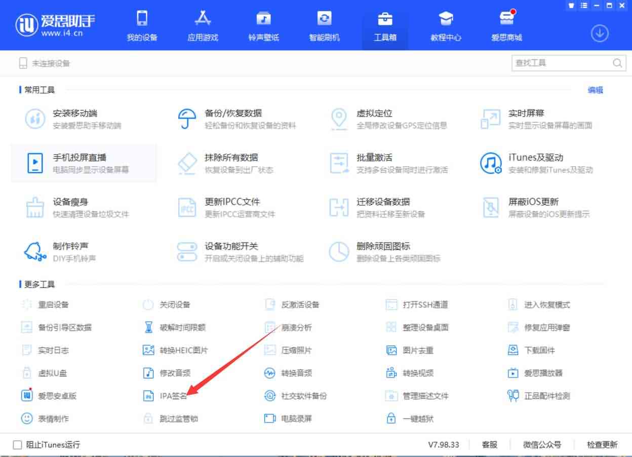Image resolution: width=632 pixels, height=457 pixels.
Task: Open 管理描述文件 tool
Action: (x=417, y=396)
